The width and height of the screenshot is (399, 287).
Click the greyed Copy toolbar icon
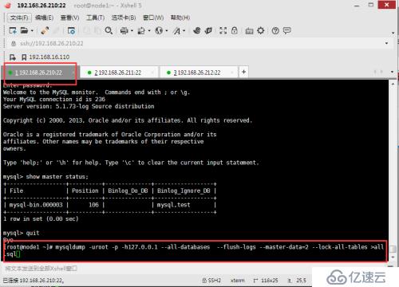click(x=87, y=31)
